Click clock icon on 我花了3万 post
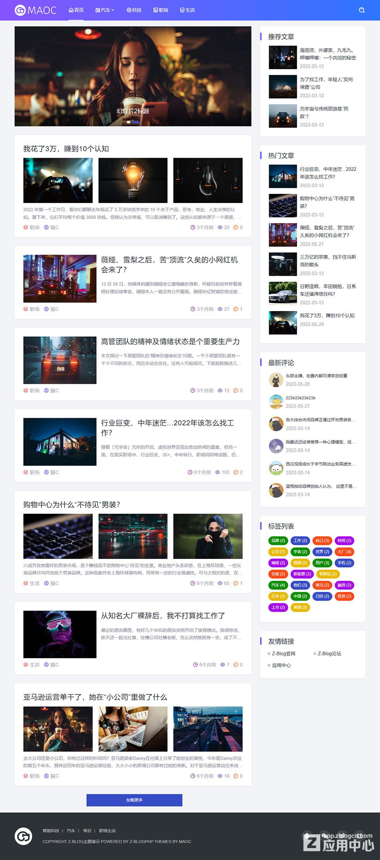Viewport: 380px width, 860px height. pyautogui.click(x=193, y=228)
